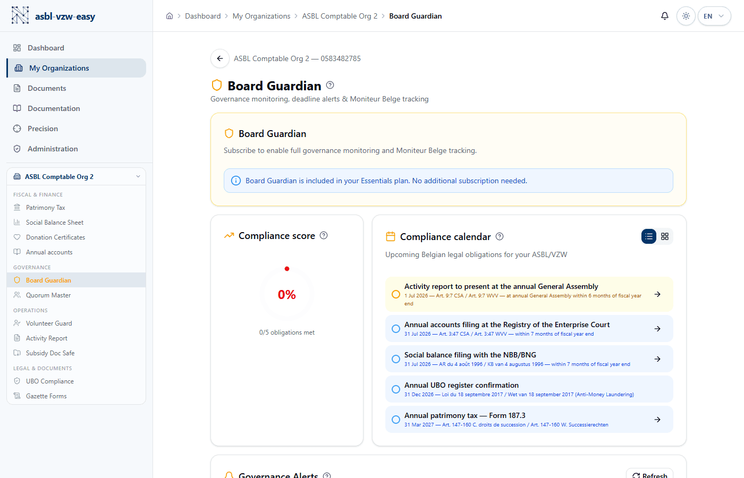Click the Patrimony Tax bank icon

coord(17,208)
